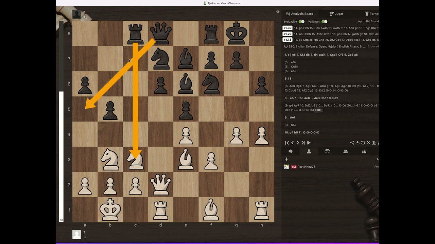Click the variation move (5... Cc6)
The image size is (435, 244).
click(x=291, y=67)
